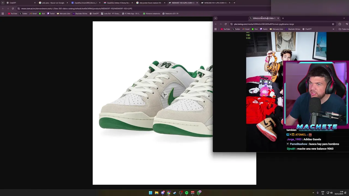Open the microphone tray icon
The height and width of the screenshot is (196, 349).
tap(317, 193)
